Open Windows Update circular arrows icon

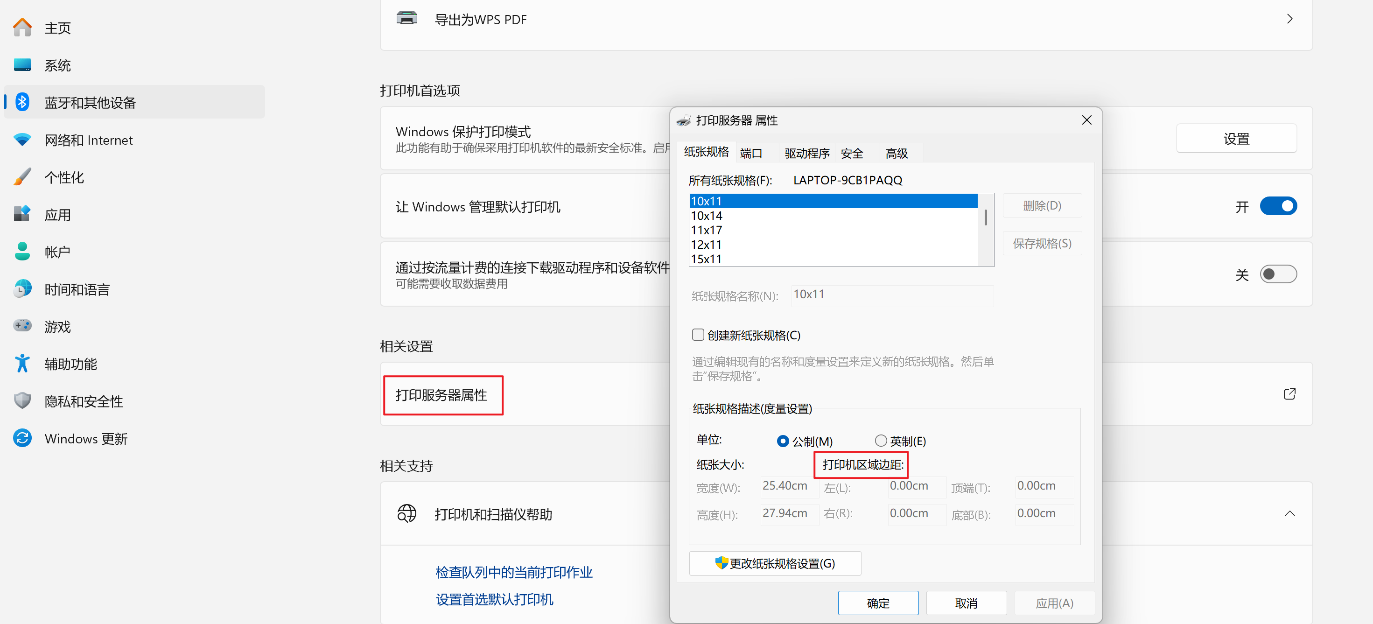[22, 438]
